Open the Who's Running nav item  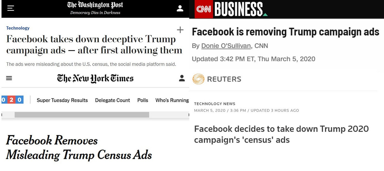pos(172,100)
